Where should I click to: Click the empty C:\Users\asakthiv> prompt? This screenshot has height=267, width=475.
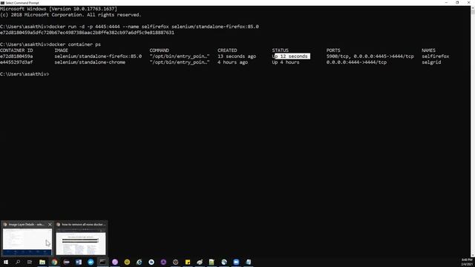(24, 74)
